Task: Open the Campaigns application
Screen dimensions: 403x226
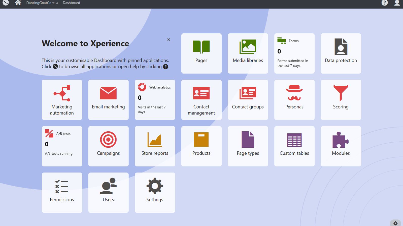Action: 108,146
